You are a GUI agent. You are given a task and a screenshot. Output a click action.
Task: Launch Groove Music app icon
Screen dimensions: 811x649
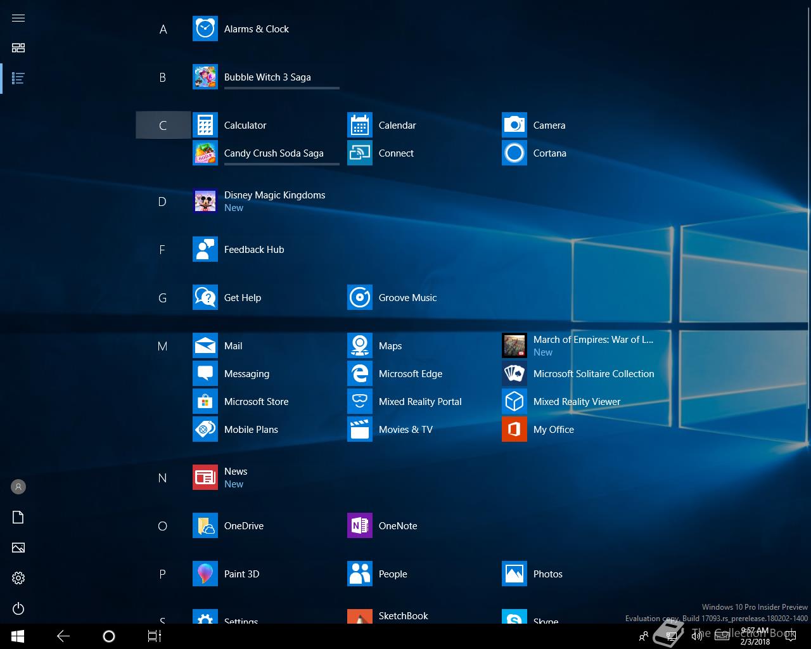point(359,298)
